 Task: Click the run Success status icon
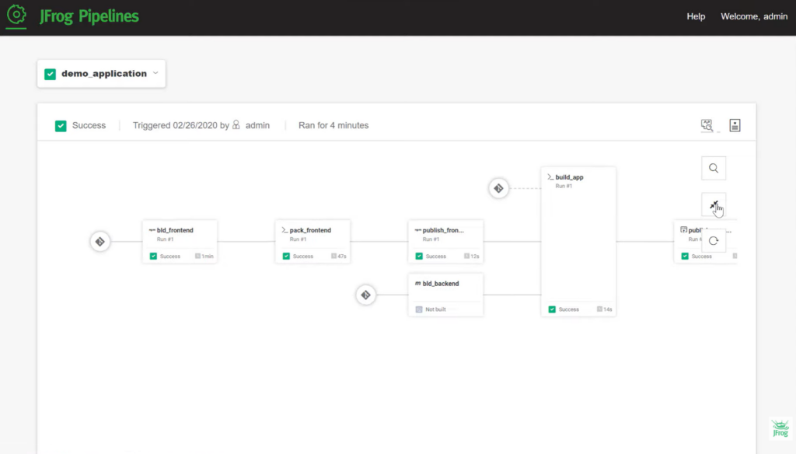61,125
